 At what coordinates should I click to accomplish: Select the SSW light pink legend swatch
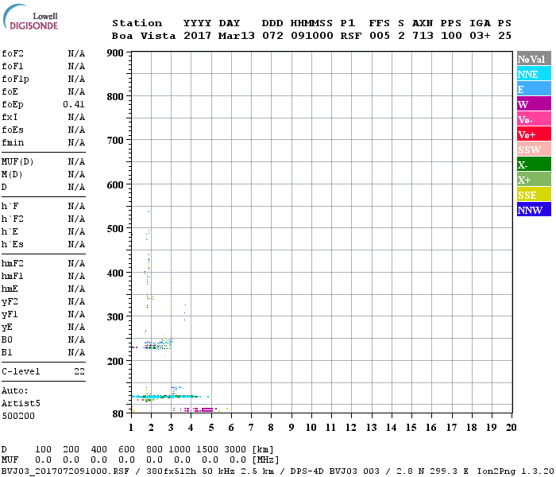[533, 149]
